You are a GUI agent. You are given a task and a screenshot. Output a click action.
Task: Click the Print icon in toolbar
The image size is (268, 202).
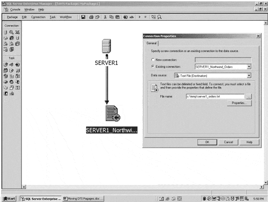91,17
